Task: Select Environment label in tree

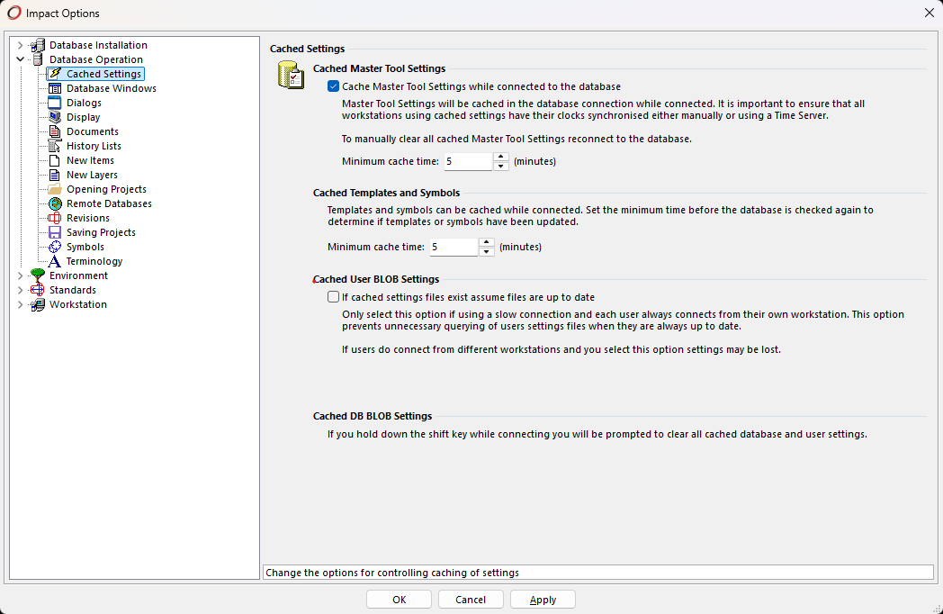Action: point(78,275)
